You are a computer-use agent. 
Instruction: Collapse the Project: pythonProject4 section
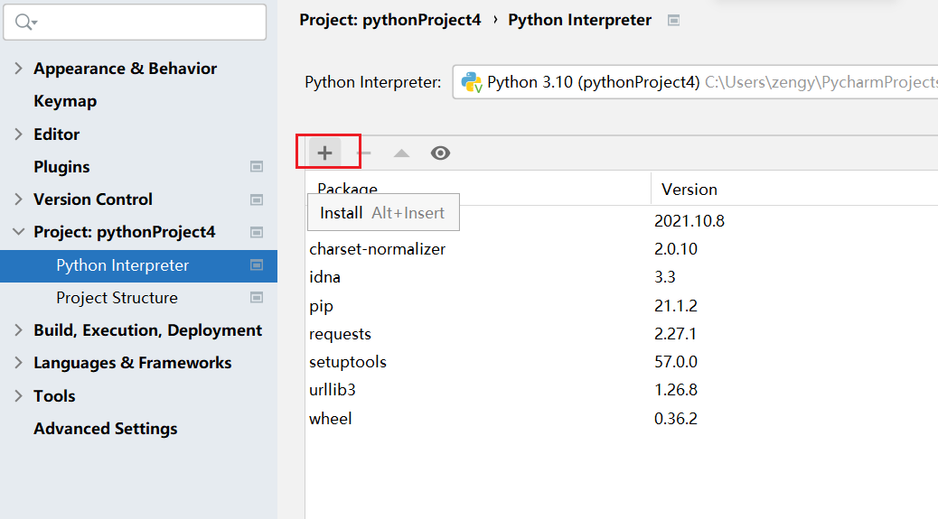19,232
